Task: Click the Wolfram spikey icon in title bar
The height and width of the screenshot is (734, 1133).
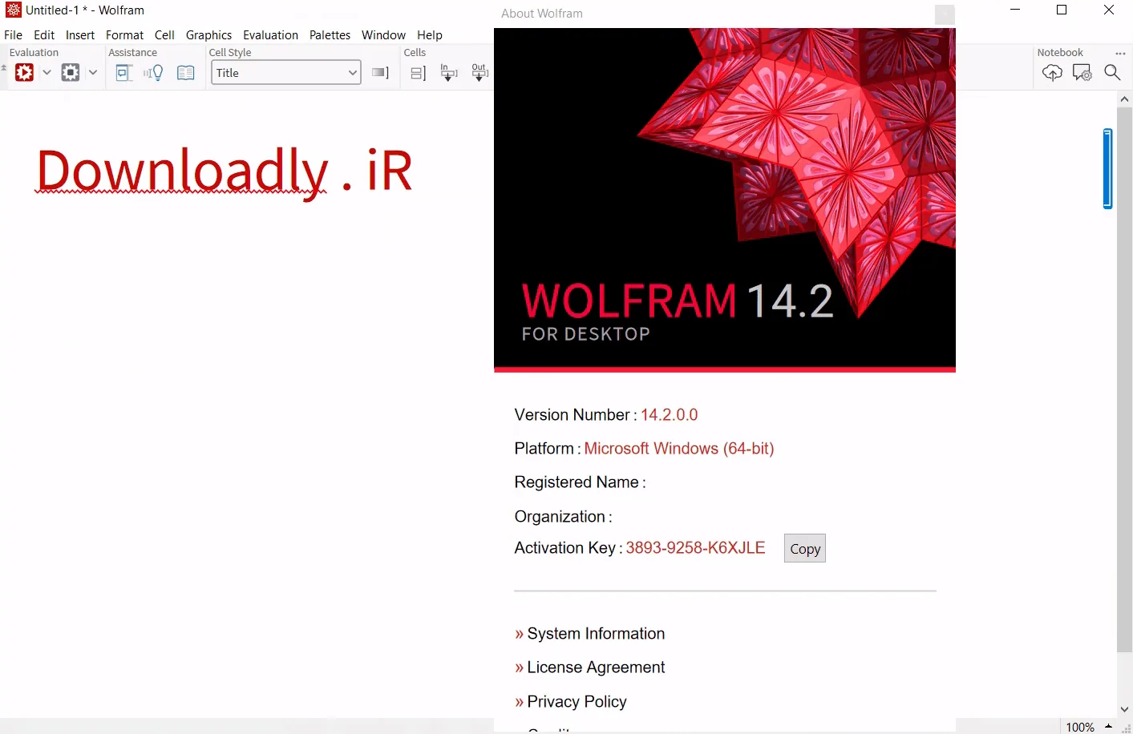Action: pos(14,10)
